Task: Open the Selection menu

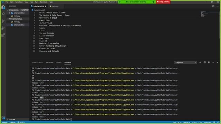Action: pyautogui.click(x=19, y=2)
